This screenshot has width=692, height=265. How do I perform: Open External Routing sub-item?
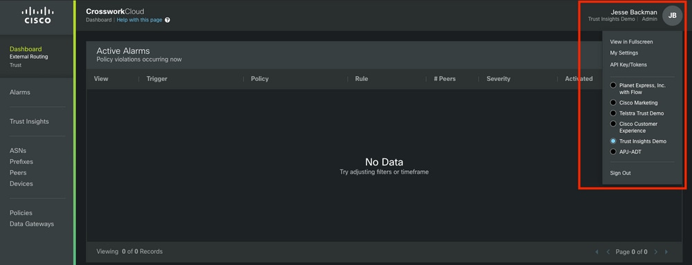click(28, 57)
